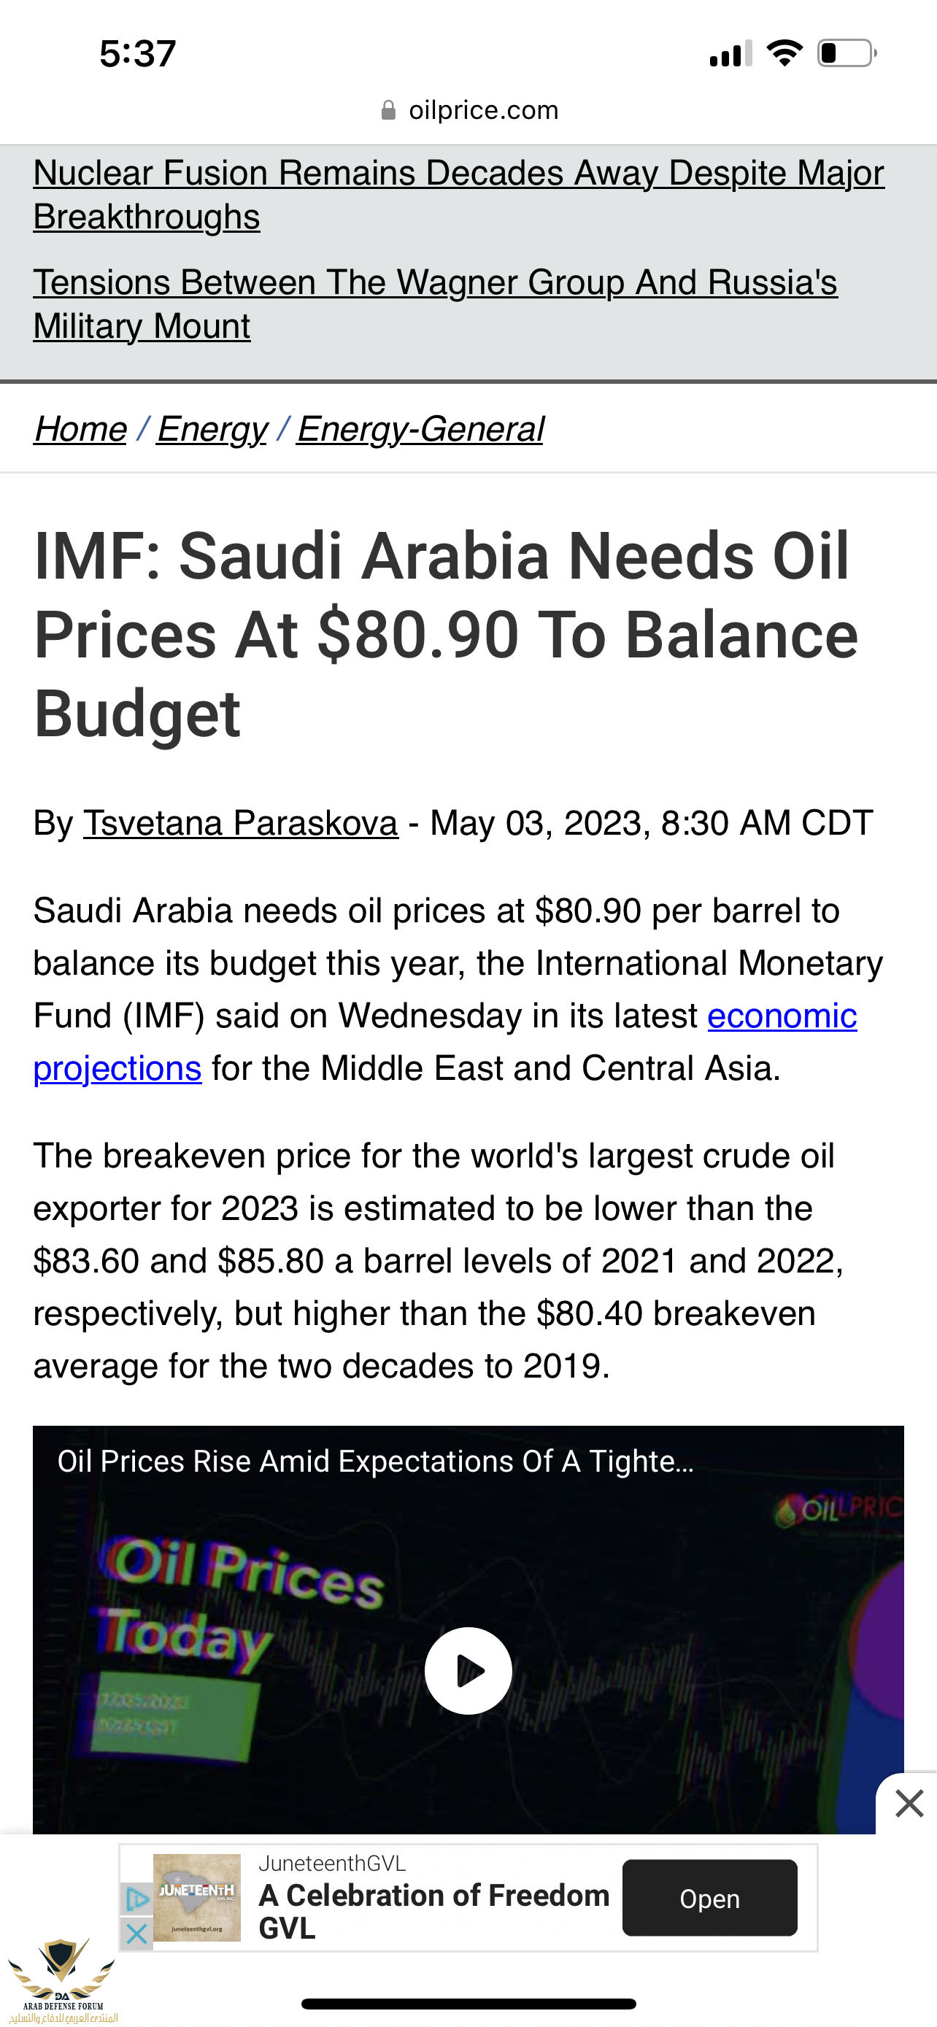
Task: Click the AdChoices triangle icon
Action: [x=136, y=1899]
